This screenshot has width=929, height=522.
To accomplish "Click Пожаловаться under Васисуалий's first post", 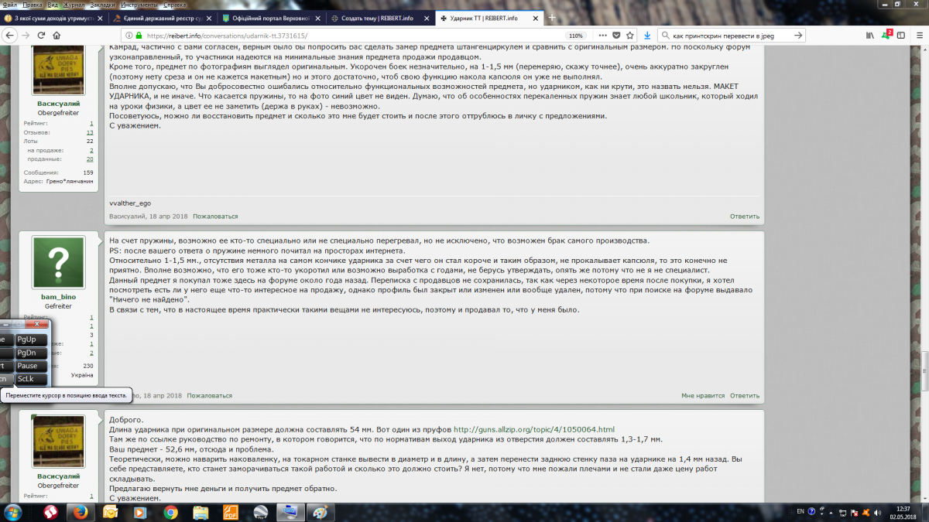I will [215, 217].
